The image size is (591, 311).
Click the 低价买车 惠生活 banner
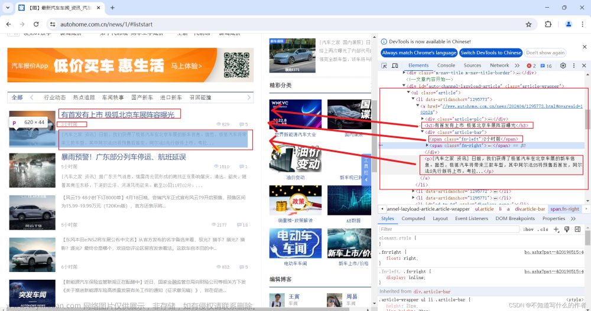(131, 65)
